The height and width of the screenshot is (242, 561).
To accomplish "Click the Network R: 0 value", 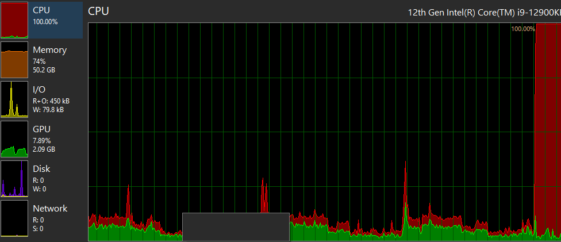I will coord(39,220).
